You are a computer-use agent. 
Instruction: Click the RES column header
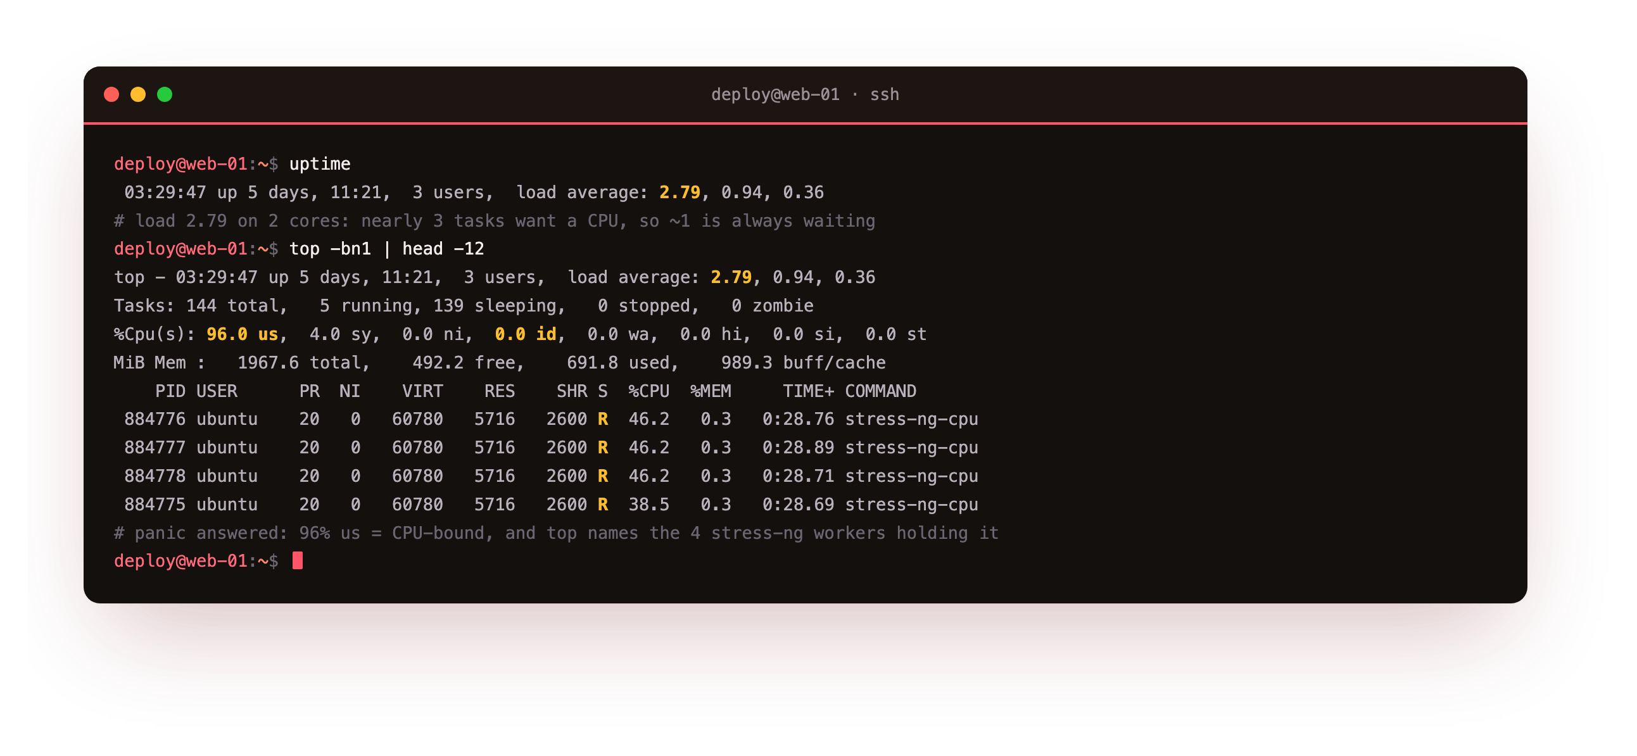[x=500, y=391]
